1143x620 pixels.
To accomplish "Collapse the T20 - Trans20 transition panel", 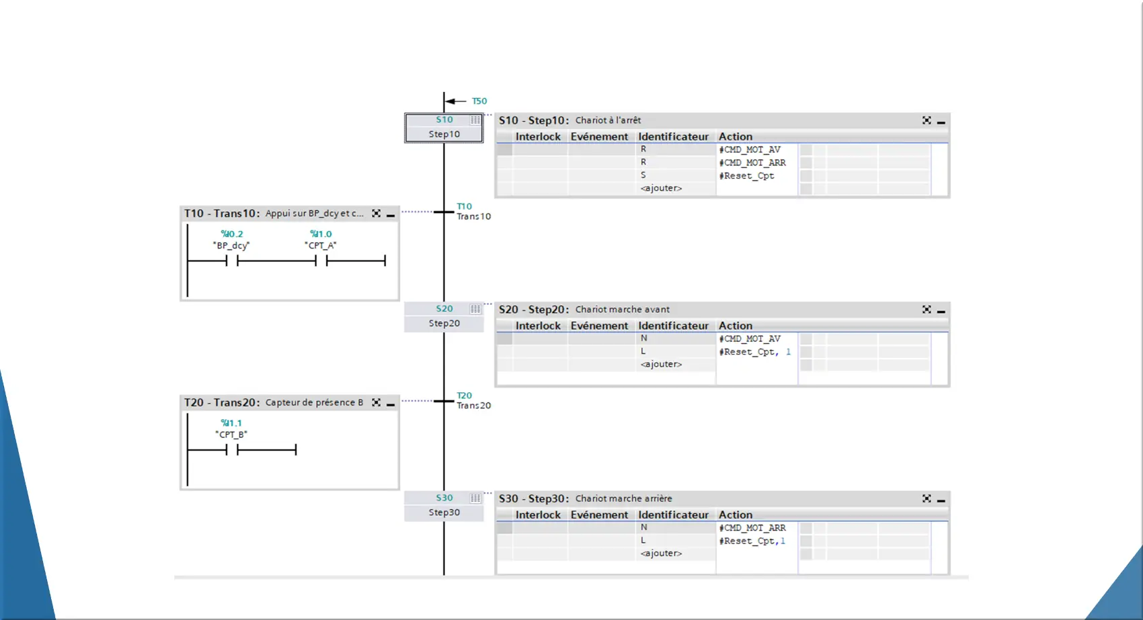I will pos(391,404).
